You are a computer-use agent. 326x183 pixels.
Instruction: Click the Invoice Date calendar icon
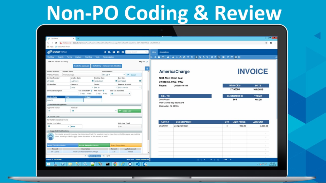click(92, 81)
